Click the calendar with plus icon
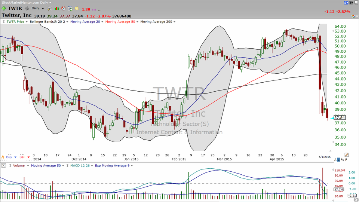Image resolution: width=359 pixels, height=202 pixels. click(x=70, y=9)
